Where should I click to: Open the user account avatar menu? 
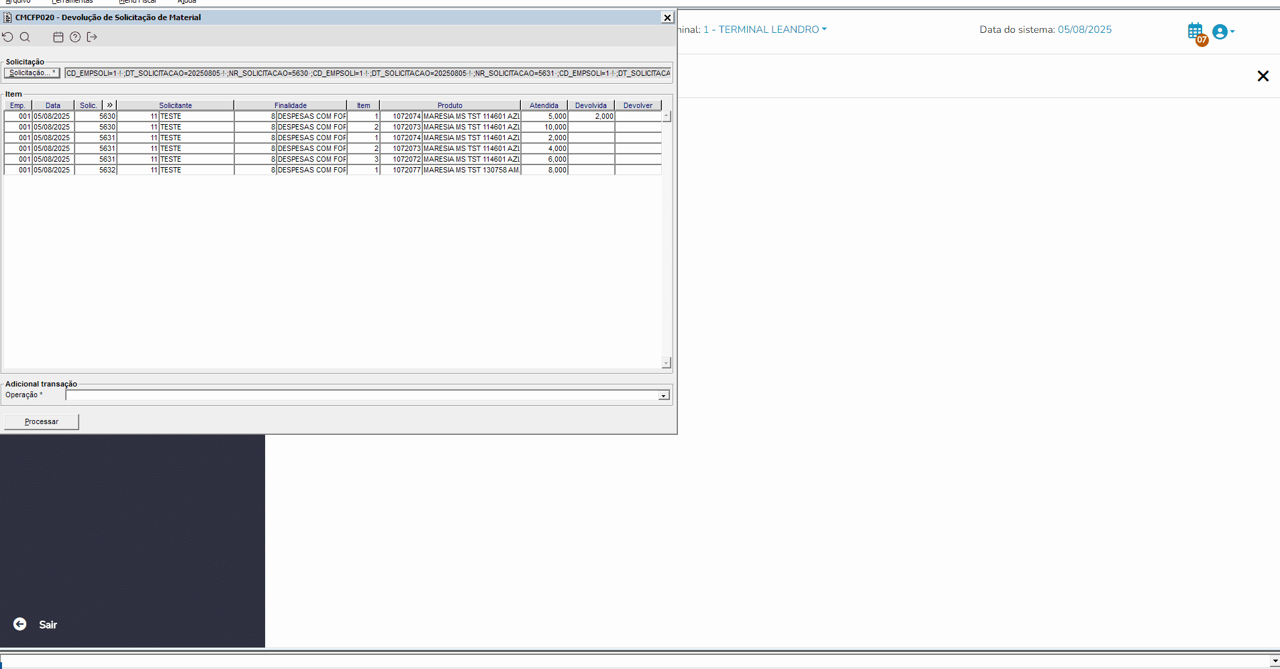[1223, 32]
